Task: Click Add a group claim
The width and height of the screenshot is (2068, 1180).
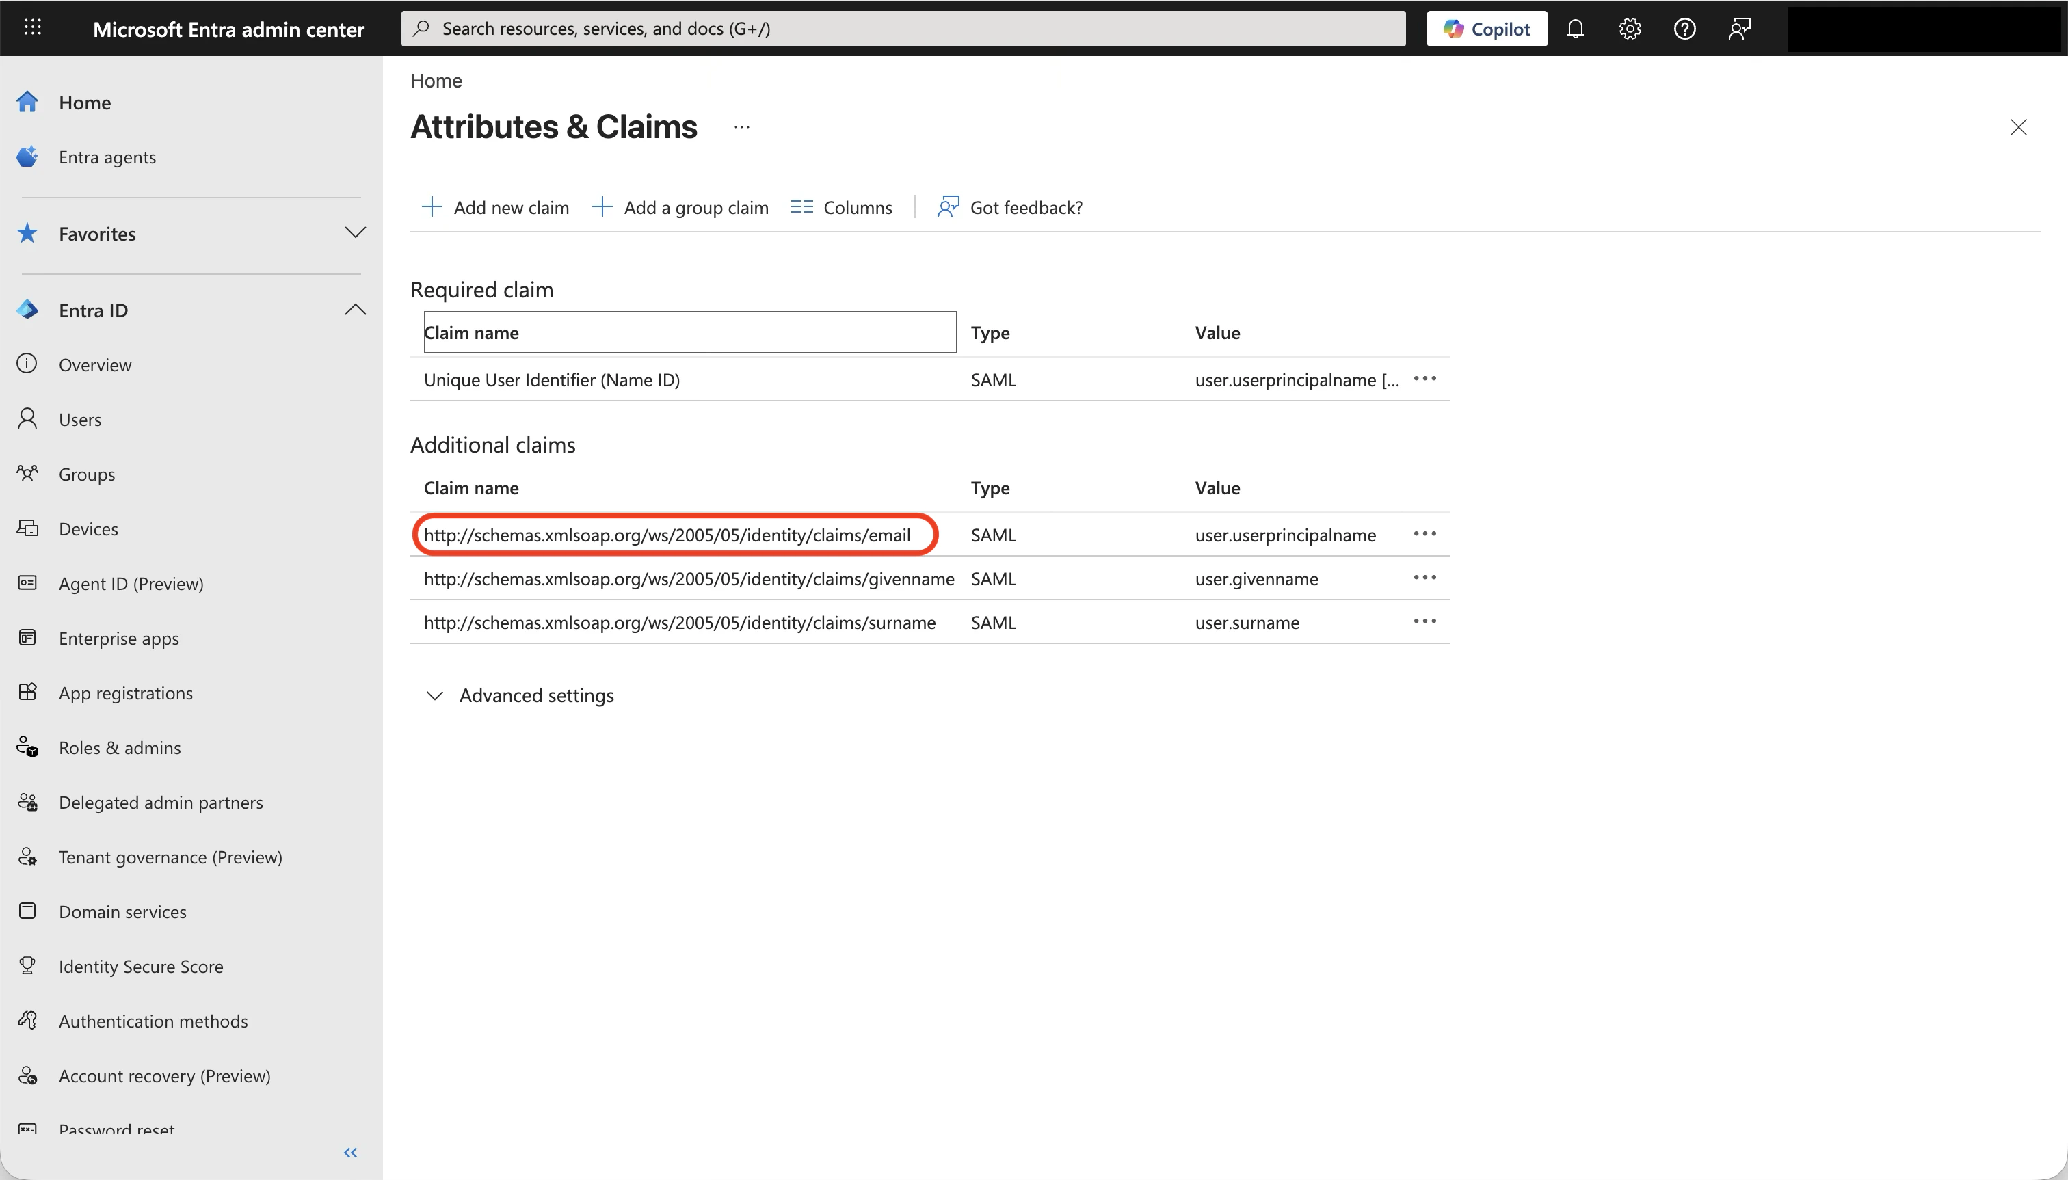Action: (x=680, y=207)
